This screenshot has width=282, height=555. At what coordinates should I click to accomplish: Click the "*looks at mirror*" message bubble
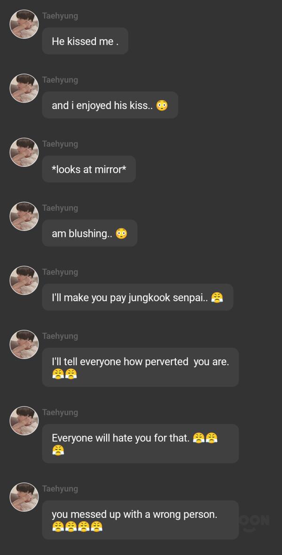(x=89, y=169)
